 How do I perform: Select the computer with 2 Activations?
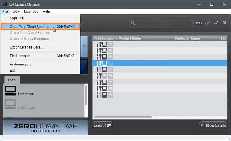(x=10, y=104)
